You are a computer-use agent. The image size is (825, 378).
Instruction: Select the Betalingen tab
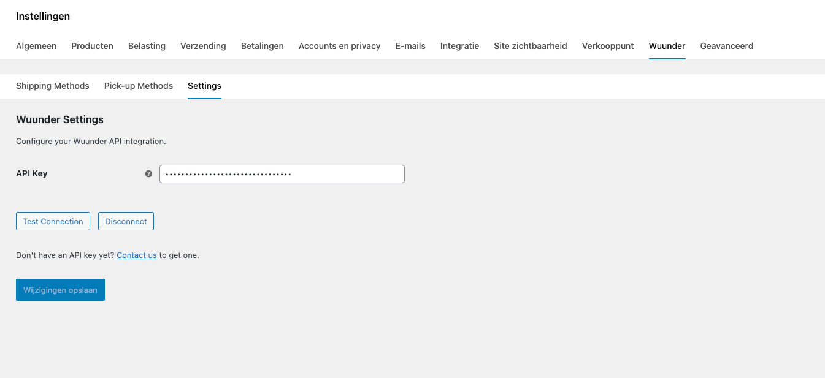tap(263, 46)
